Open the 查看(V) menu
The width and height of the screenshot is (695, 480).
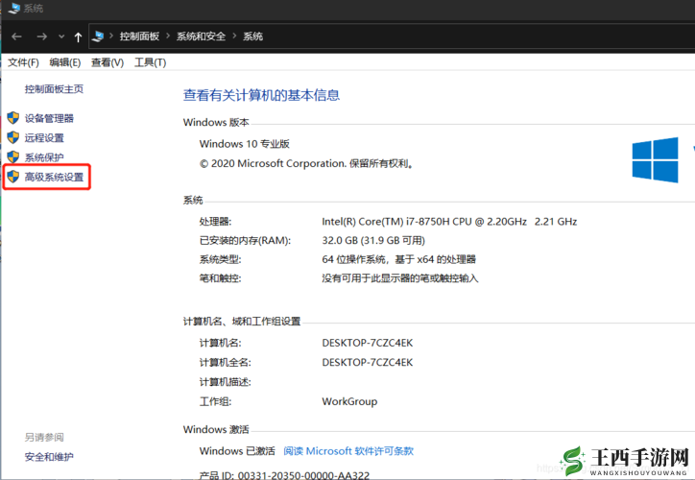pyautogui.click(x=108, y=62)
